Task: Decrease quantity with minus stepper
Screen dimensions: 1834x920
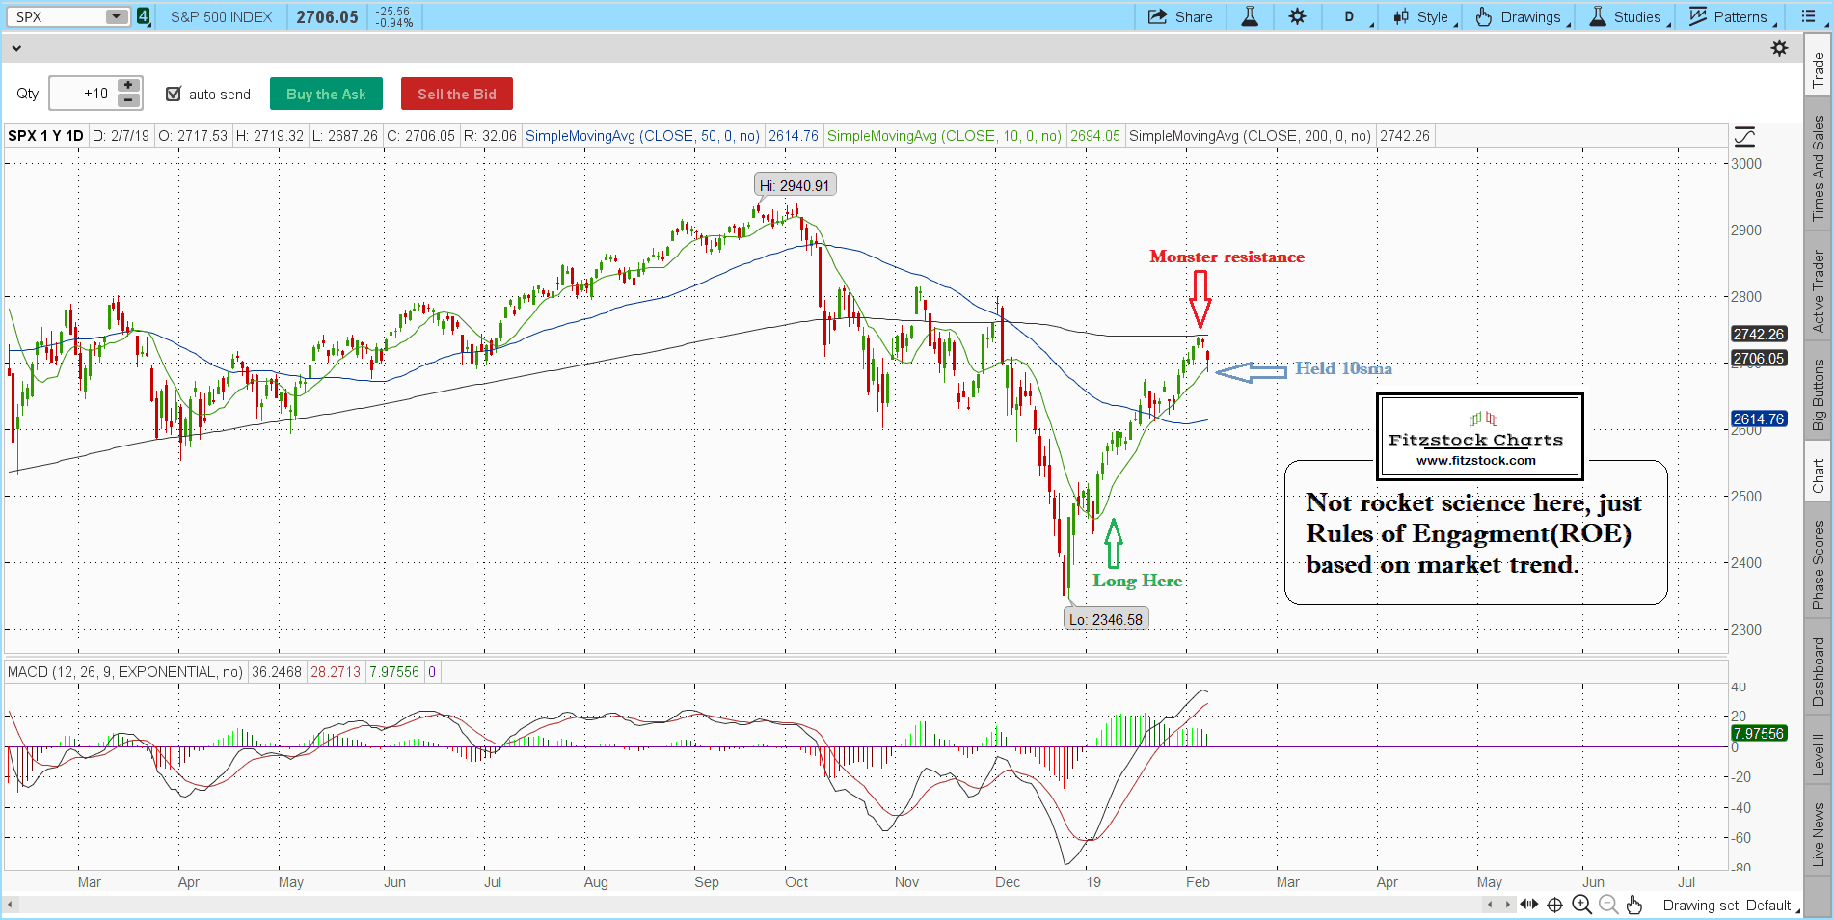Action: tap(128, 100)
